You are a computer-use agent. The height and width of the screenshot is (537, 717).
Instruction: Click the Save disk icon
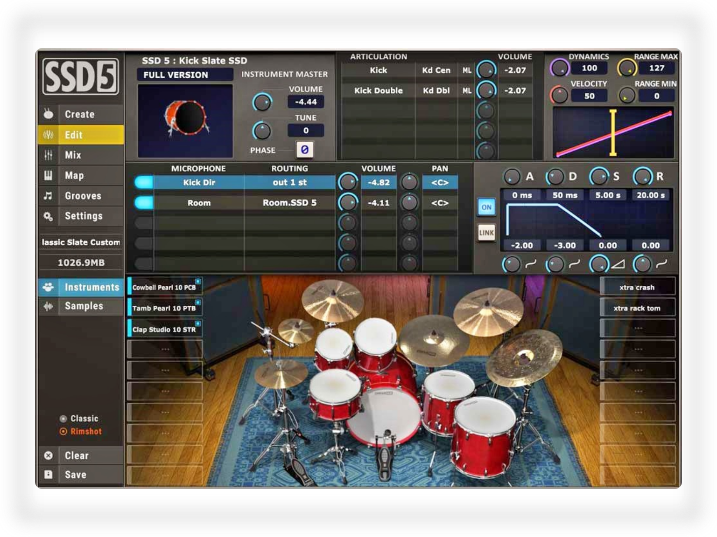pos(49,475)
